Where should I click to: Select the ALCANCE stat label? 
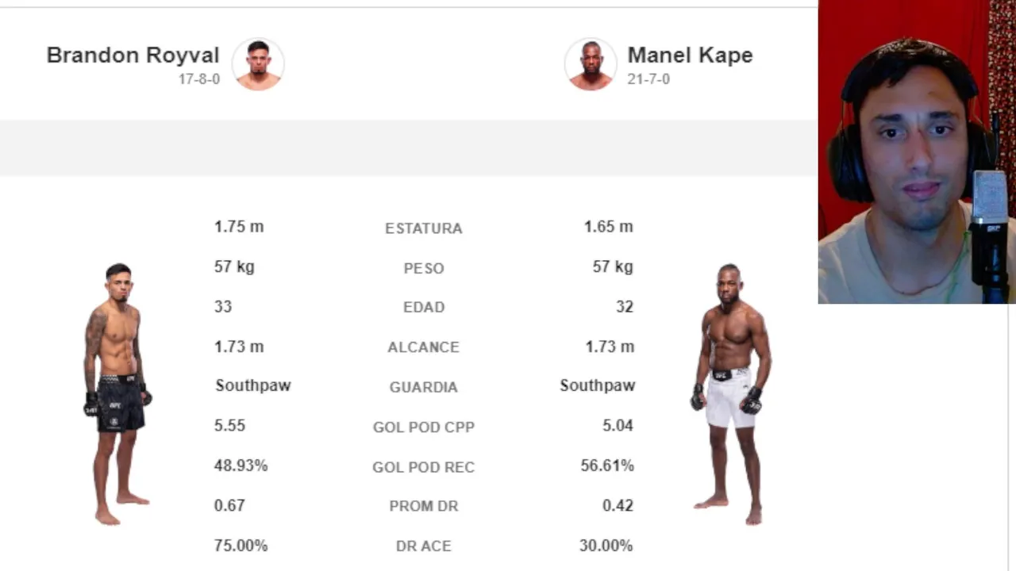424,347
